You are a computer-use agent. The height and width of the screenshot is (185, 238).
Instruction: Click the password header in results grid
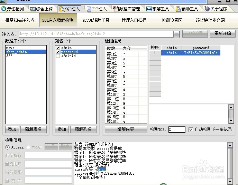[x=201, y=48]
